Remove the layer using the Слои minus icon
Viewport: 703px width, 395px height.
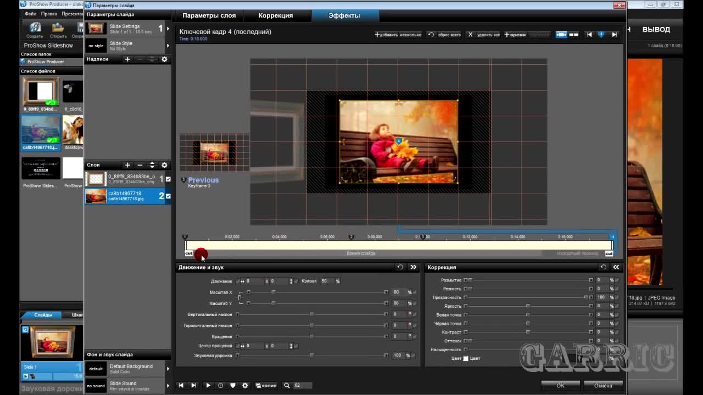point(140,165)
